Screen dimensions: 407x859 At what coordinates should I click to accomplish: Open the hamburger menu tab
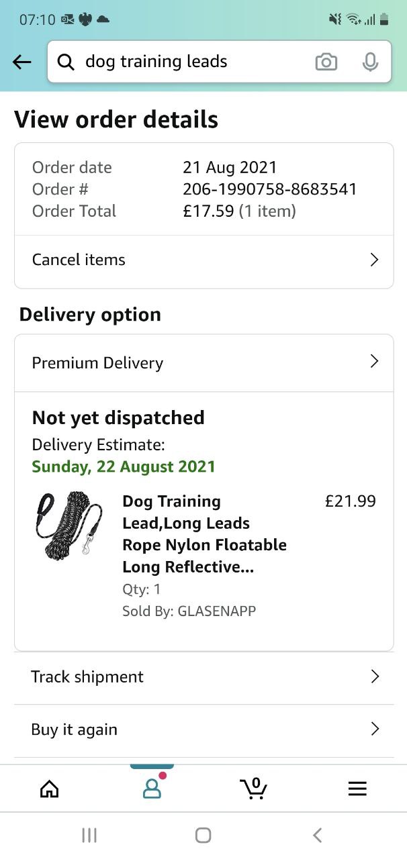(x=357, y=789)
